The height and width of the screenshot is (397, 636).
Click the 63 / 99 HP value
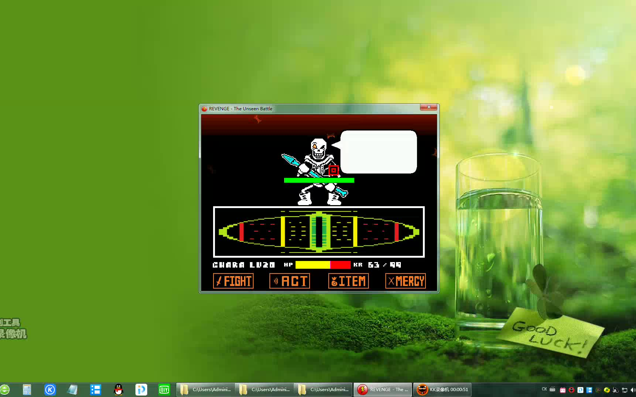(385, 265)
